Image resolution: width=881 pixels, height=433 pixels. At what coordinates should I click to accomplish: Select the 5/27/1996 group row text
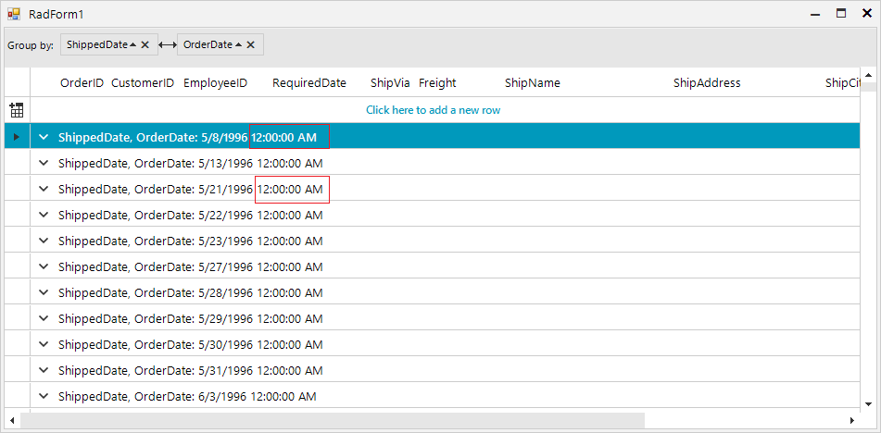point(191,266)
